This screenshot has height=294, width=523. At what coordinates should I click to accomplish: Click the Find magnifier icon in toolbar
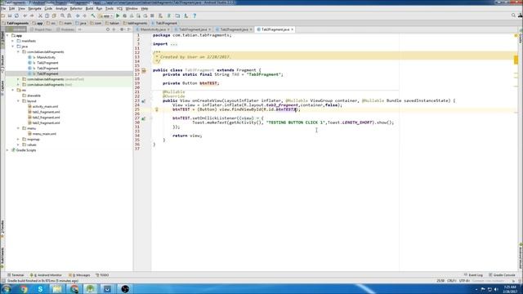62,16
